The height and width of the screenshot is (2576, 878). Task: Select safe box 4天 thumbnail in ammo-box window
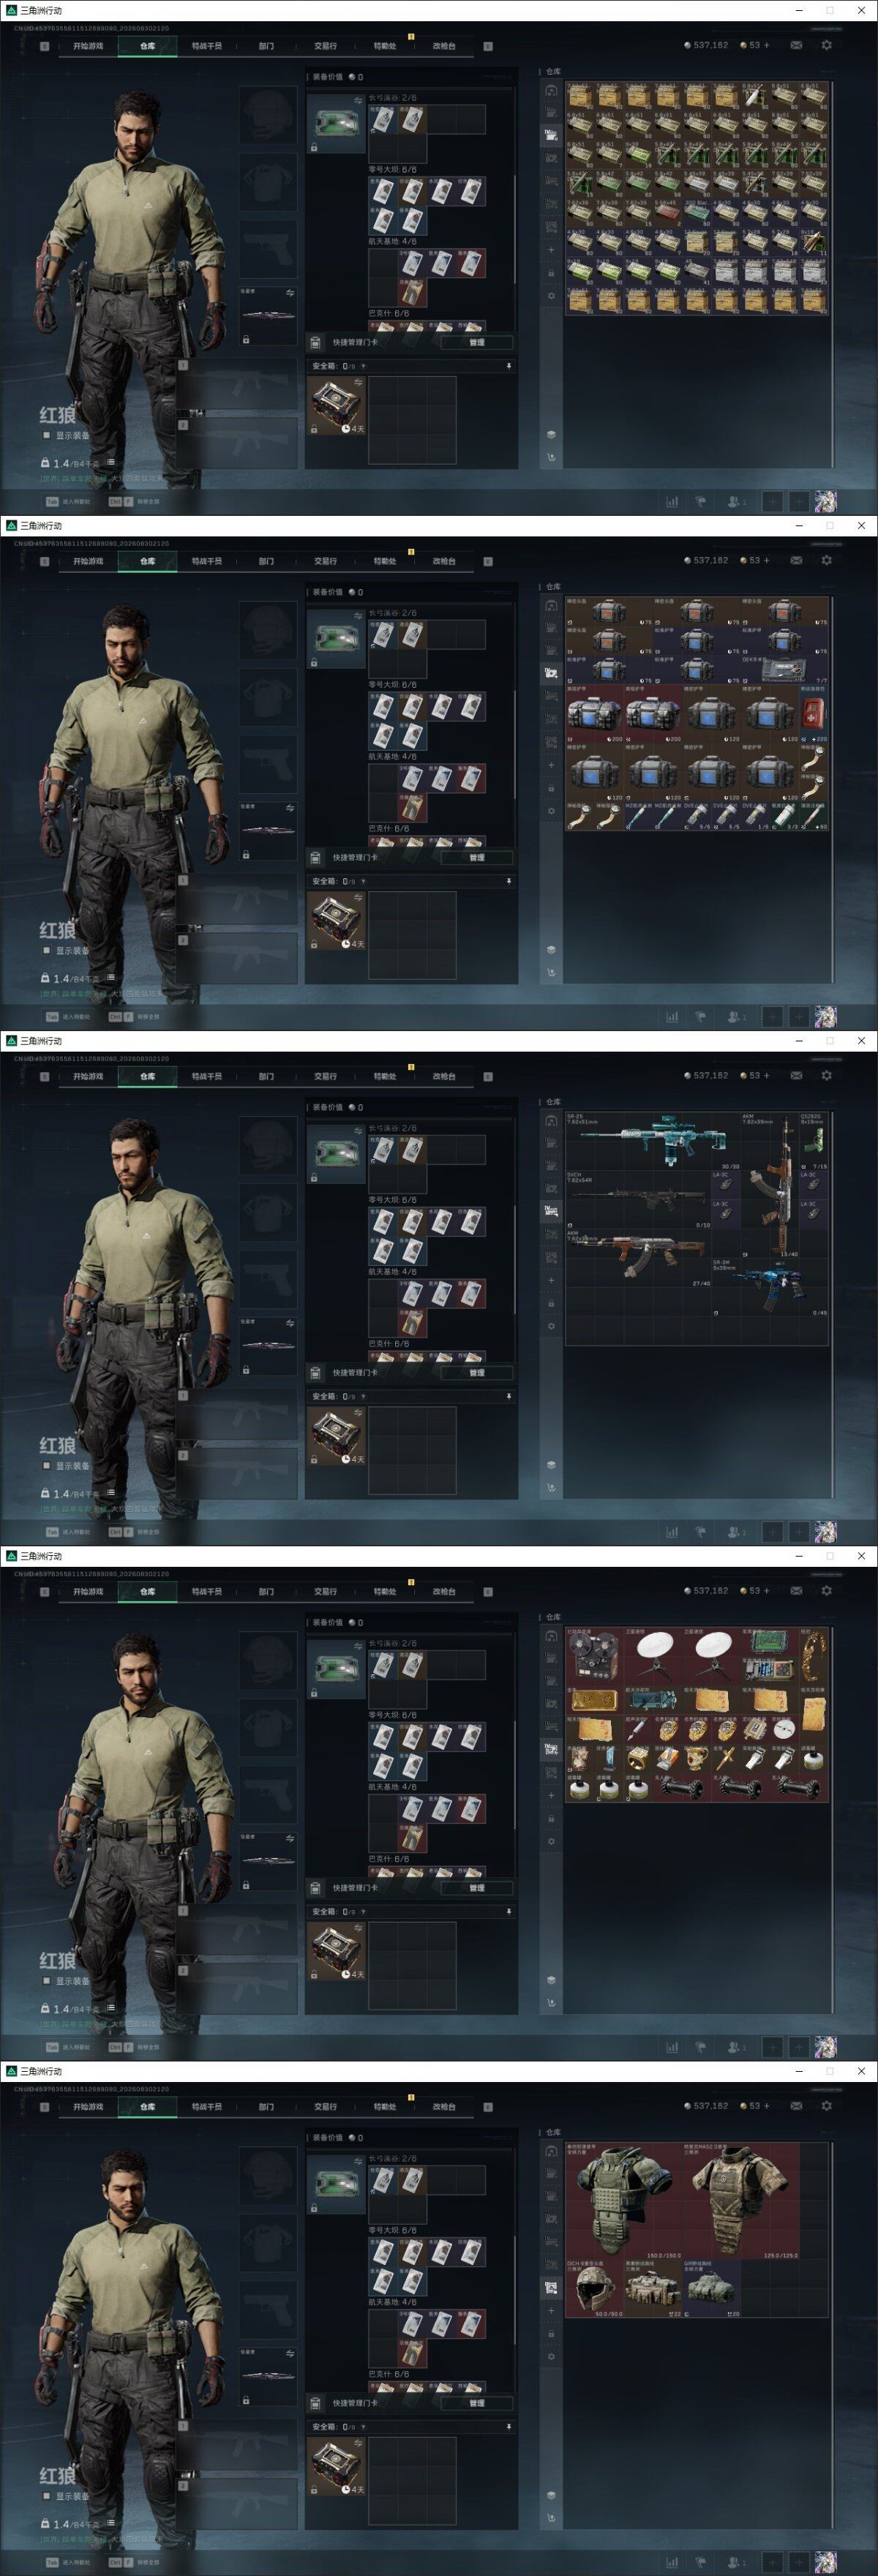click(336, 405)
